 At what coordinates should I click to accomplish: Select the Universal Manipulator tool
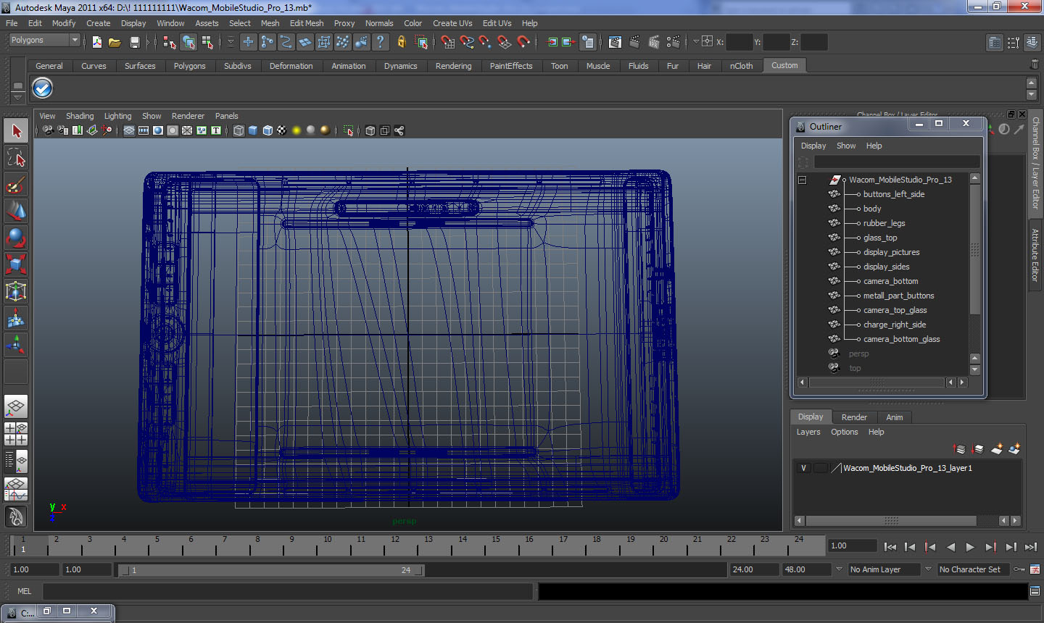pos(16,291)
